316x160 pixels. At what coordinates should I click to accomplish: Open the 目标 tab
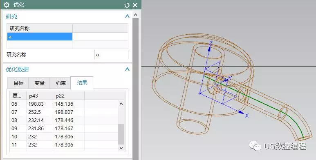click(x=18, y=83)
